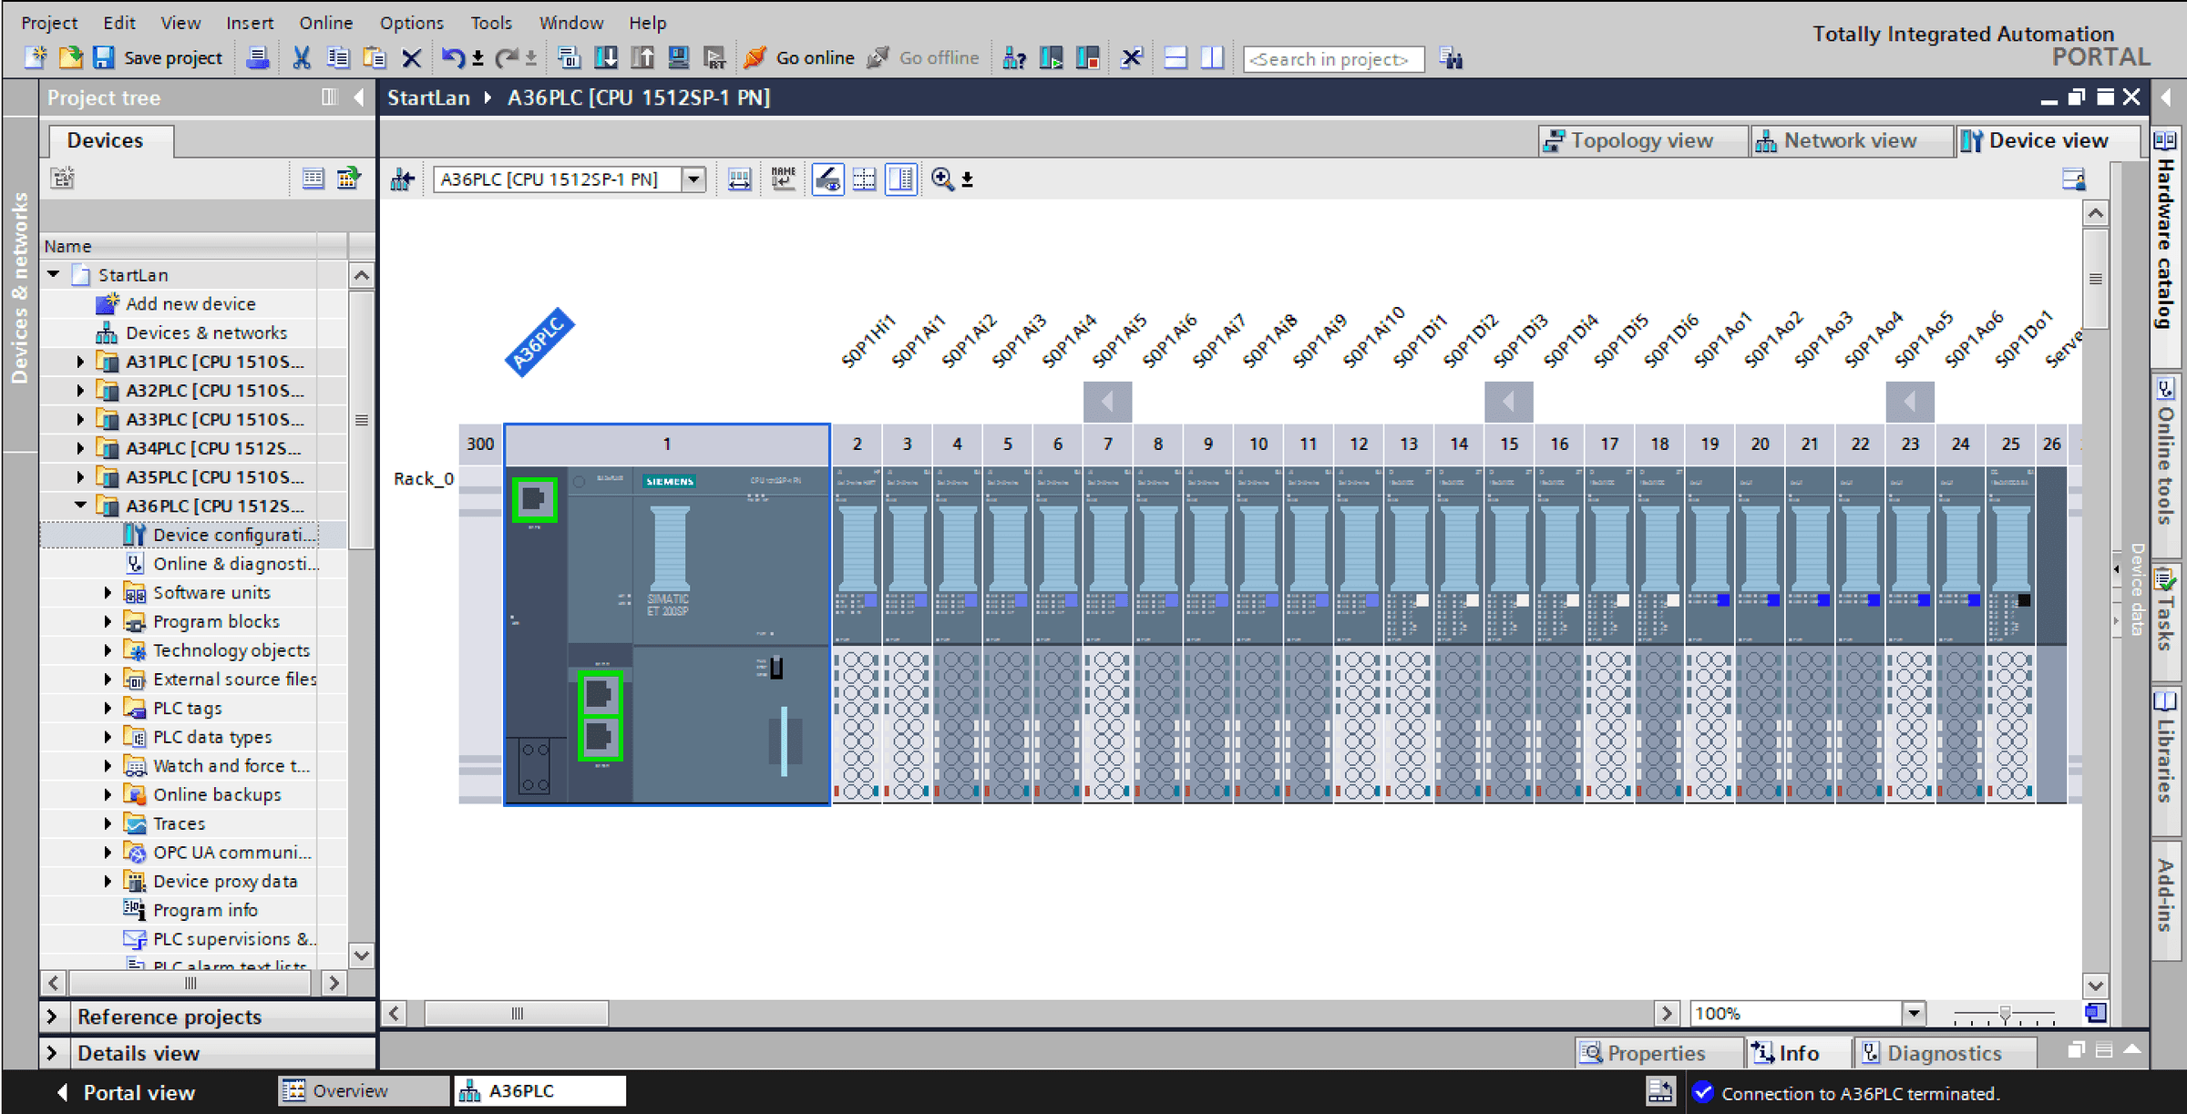Click the Compile icon in the toolbar
The width and height of the screenshot is (2187, 1114).
point(570,58)
